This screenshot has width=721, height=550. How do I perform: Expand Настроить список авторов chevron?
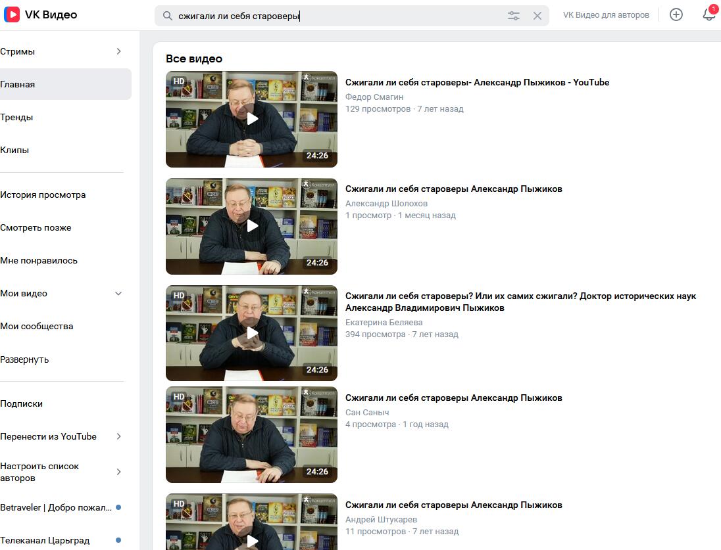(118, 472)
